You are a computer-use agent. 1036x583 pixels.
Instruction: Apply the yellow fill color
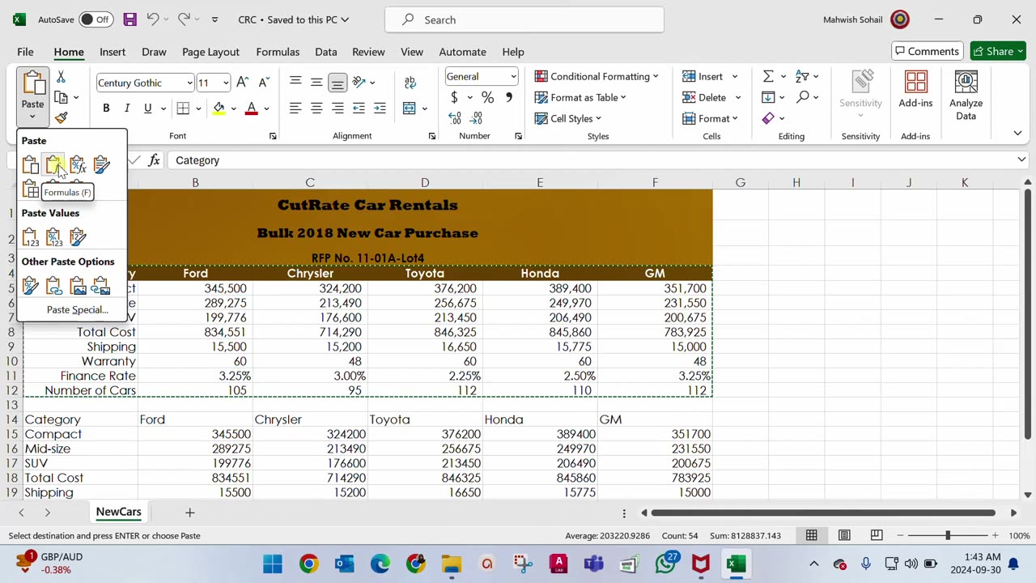tap(219, 109)
